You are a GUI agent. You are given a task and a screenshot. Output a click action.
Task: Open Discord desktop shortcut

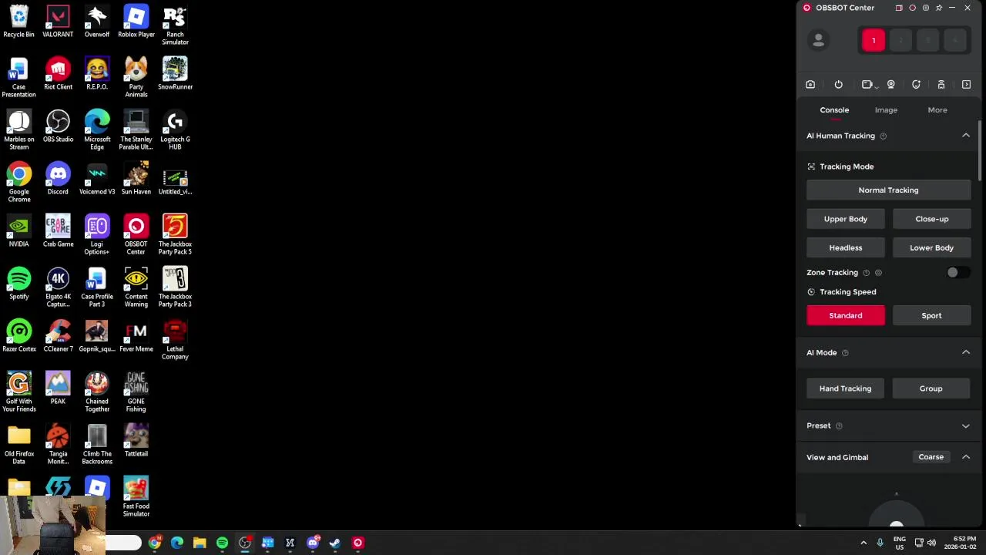(x=58, y=179)
